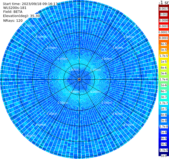Select the 0.001 colorbar value
The width and height of the screenshot is (169, 159).
pos(164,14)
